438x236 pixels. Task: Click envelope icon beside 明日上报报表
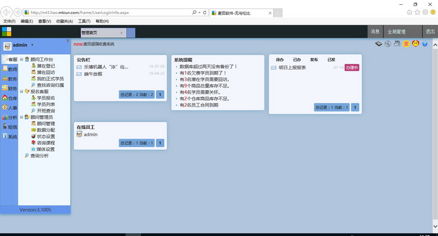point(274,68)
